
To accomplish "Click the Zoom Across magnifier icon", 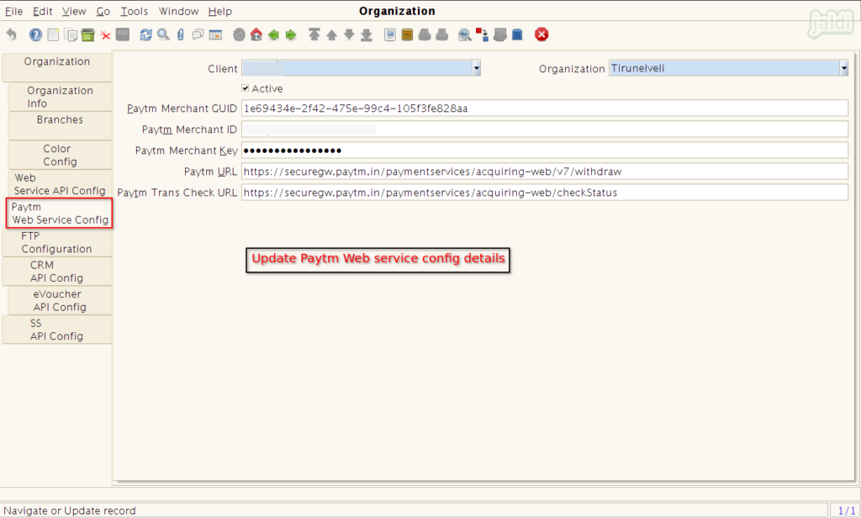I will click(x=464, y=34).
